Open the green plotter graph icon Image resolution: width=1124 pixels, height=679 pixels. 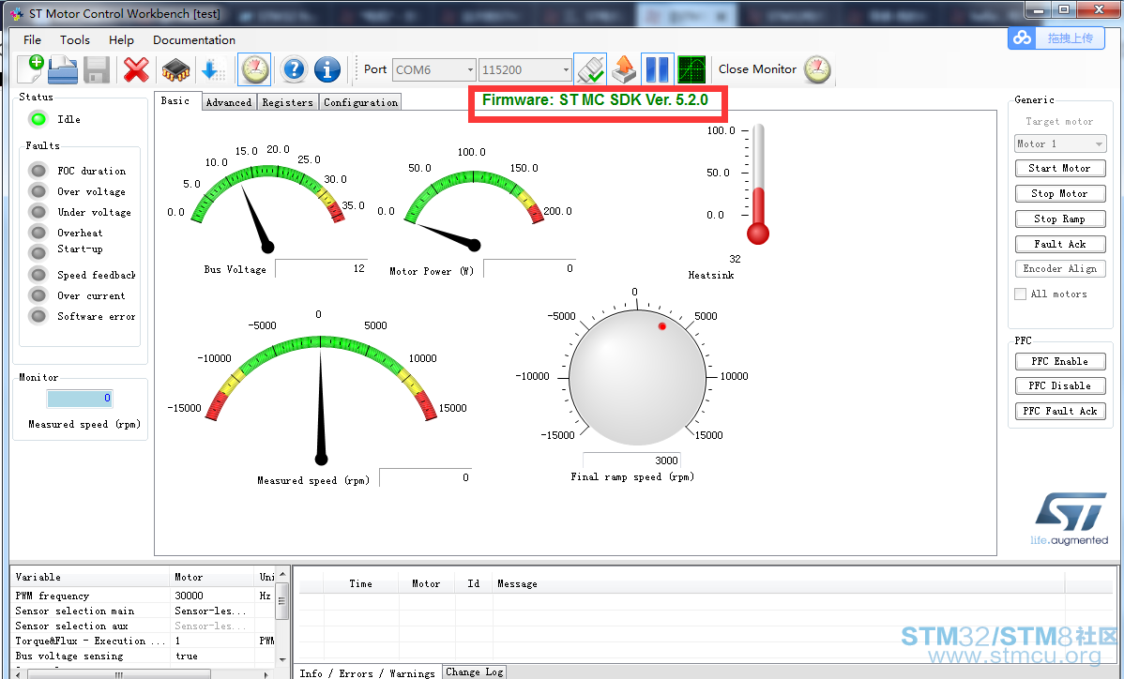click(691, 69)
